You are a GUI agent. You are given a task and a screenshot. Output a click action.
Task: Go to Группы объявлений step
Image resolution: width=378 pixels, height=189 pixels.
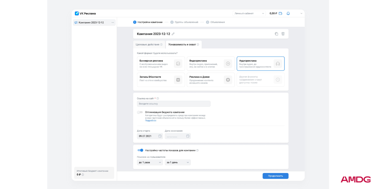pos(186,22)
